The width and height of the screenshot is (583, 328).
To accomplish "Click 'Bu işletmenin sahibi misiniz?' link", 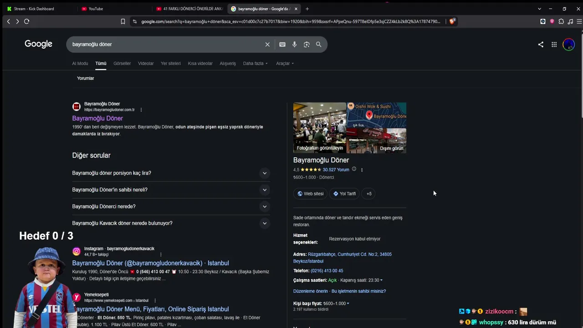I will (x=359, y=291).
